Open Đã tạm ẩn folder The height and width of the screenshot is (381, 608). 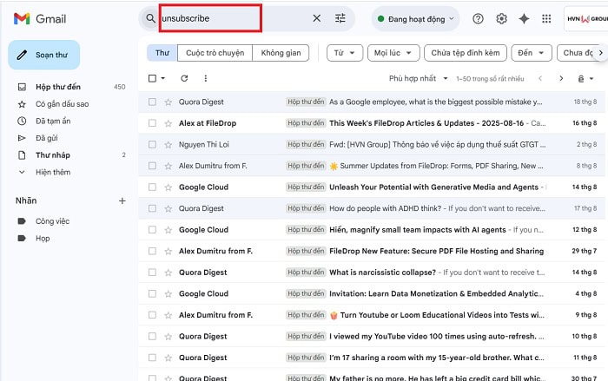[x=53, y=121]
